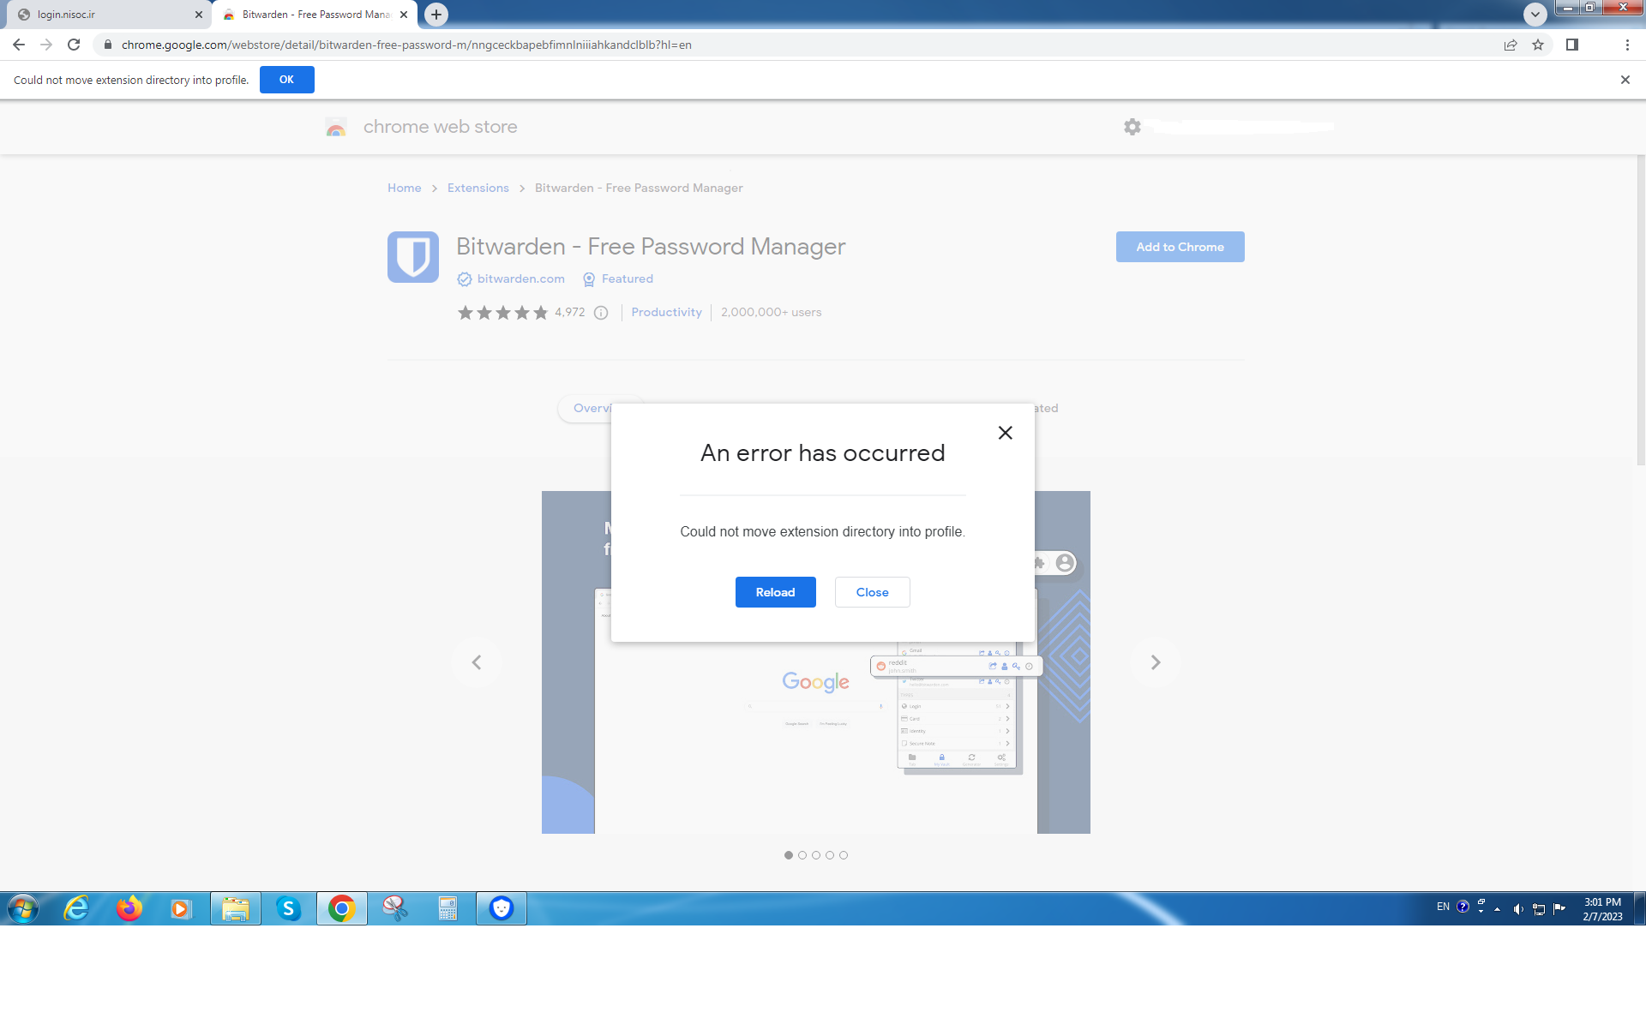This screenshot has width=1646, height=1030.
Task: Select the second carousel dot
Action: 802,855
